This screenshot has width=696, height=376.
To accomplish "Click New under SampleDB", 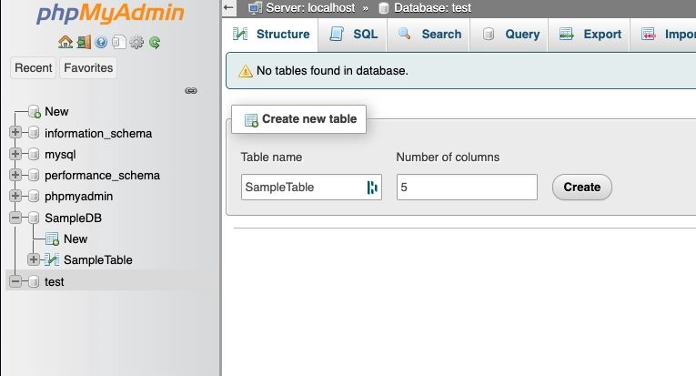I will click(x=76, y=239).
